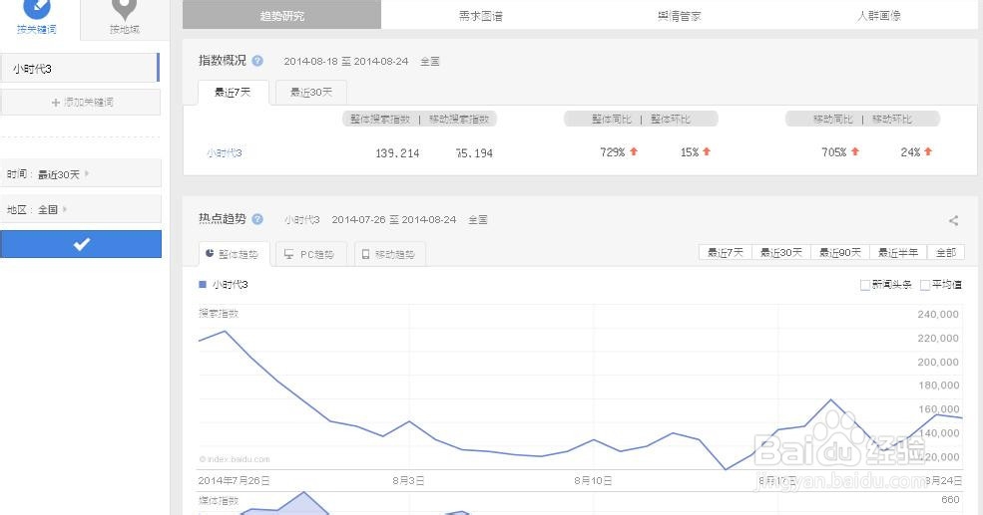
Task: Click 最近7天 range button in chart
Action: [x=726, y=252]
